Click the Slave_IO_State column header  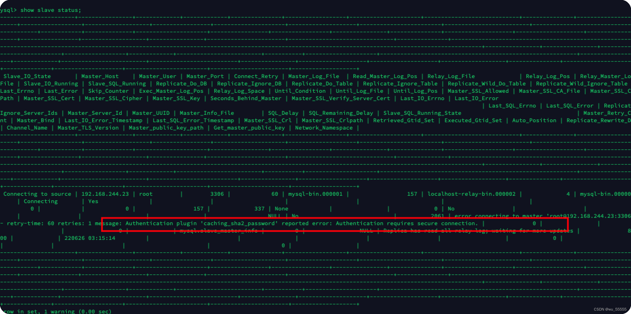coord(27,76)
